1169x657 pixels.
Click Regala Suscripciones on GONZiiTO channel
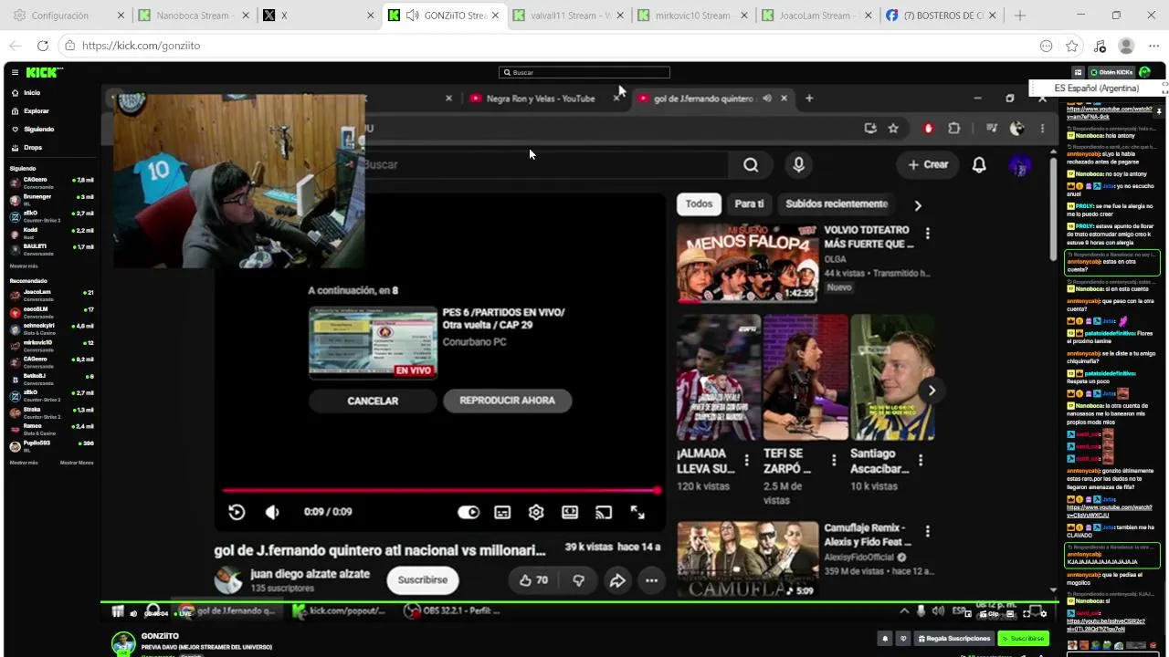click(954, 639)
